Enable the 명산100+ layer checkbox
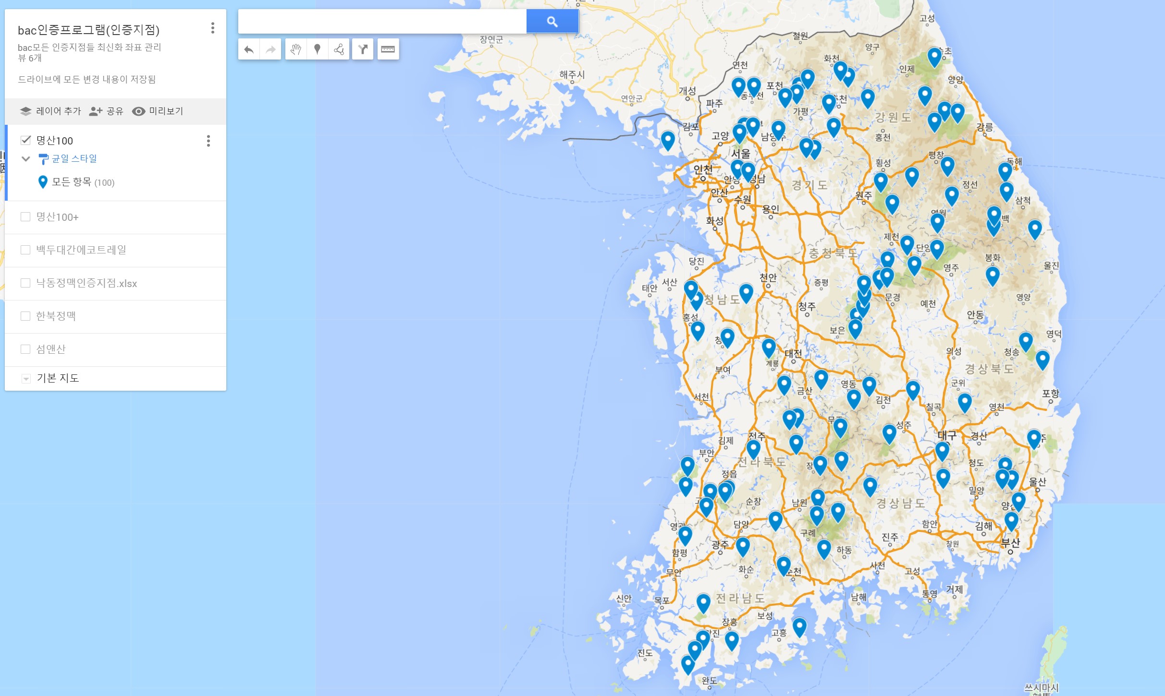Screen dimensions: 1165x696 pos(26,217)
